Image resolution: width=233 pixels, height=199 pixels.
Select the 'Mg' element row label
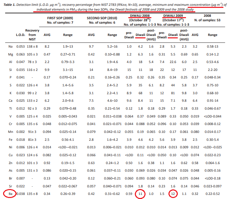point(10,54)
